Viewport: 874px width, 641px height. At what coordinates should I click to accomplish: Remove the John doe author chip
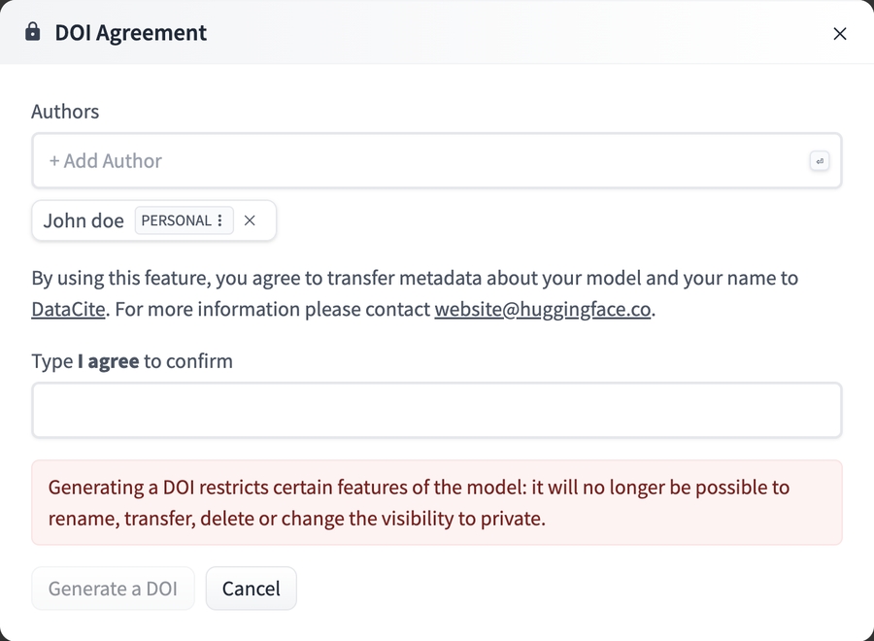pos(250,220)
